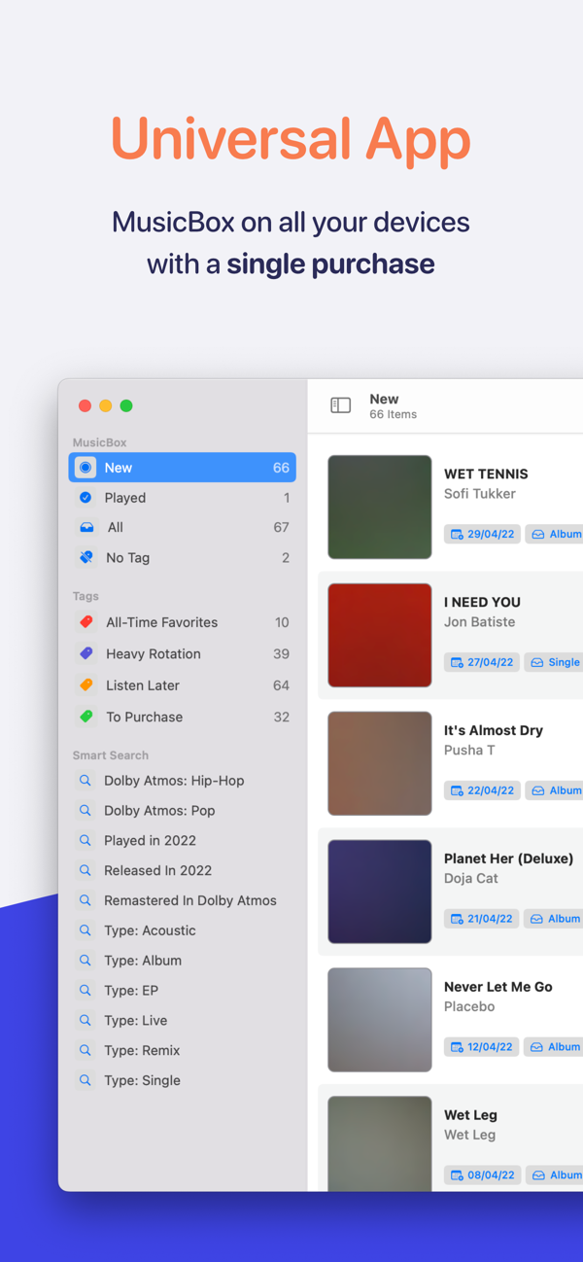This screenshot has width=583, height=1262.
Task: Open Played in 2022 smart search
Action: (183, 841)
